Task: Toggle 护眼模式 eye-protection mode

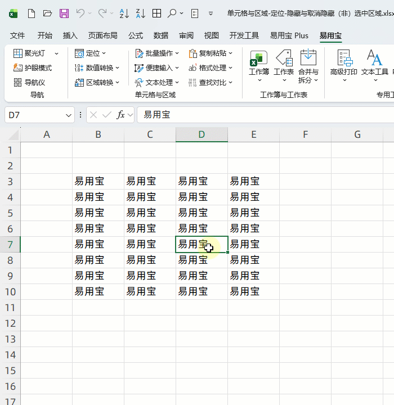Action: coord(33,68)
